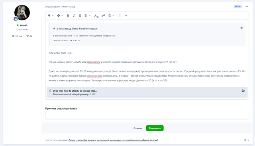Click the underlined word Шикимори
The height and width of the screenshot is (146, 255).
tap(94, 62)
